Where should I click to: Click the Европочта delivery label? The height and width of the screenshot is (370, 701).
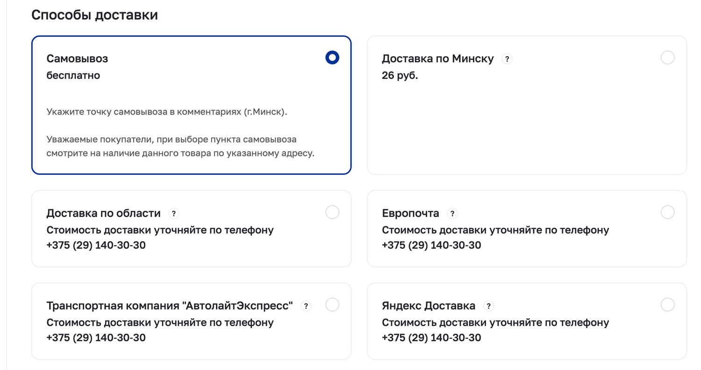tap(410, 213)
